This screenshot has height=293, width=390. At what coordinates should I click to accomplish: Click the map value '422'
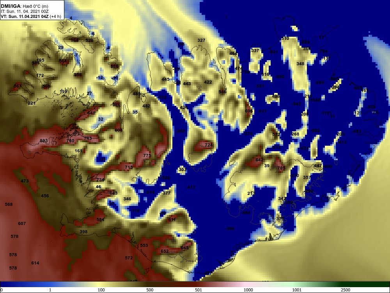click(x=208, y=82)
